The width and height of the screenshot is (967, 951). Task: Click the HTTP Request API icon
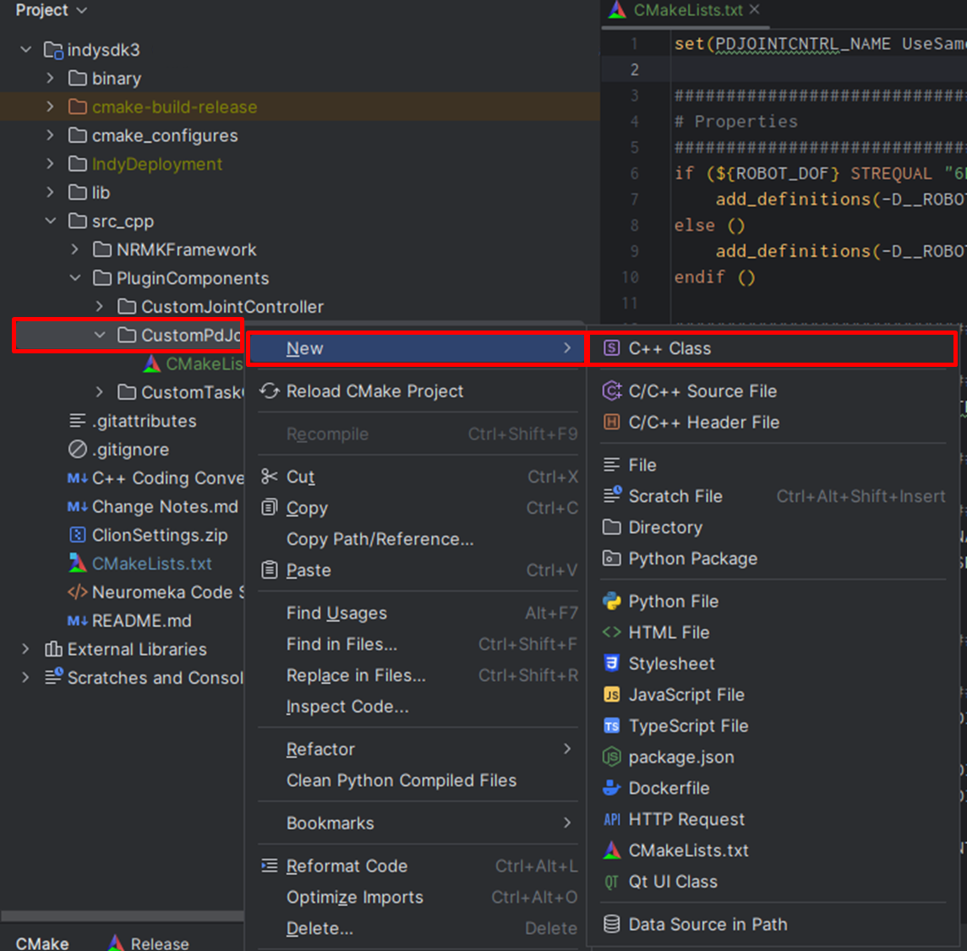[611, 820]
